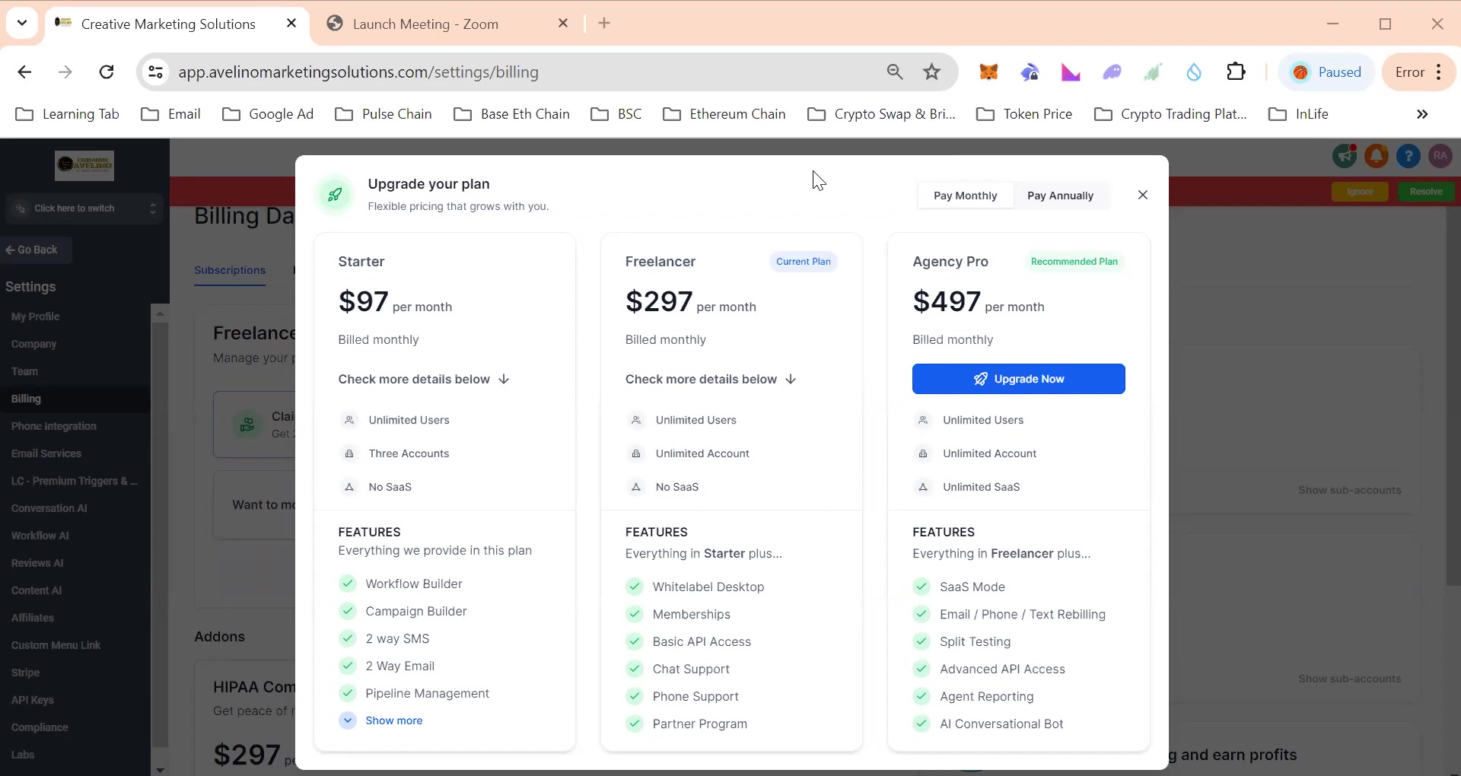
Task: Bookmark this page with star icon
Action: pyautogui.click(x=931, y=72)
